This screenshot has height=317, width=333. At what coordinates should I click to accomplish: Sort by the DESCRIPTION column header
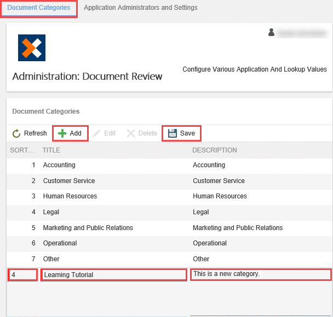point(215,150)
